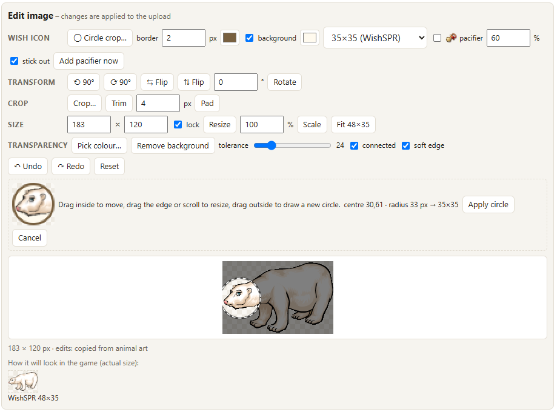Click the brown border colour swatch

point(230,38)
